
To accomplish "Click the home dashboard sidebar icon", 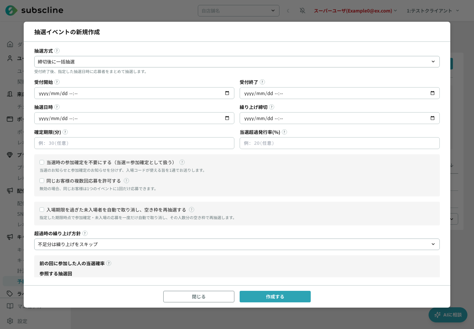I will [10, 44].
